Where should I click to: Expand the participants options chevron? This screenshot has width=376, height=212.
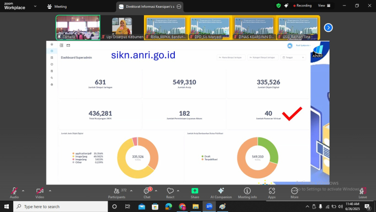tap(131, 191)
